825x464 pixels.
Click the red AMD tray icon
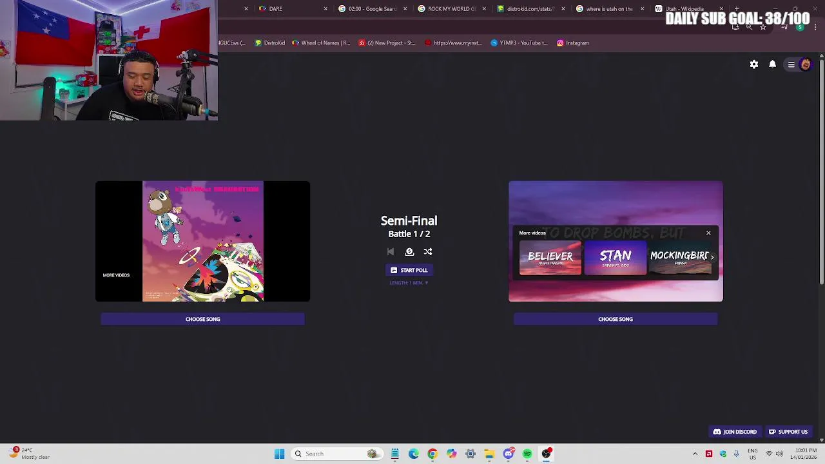[x=709, y=454]
